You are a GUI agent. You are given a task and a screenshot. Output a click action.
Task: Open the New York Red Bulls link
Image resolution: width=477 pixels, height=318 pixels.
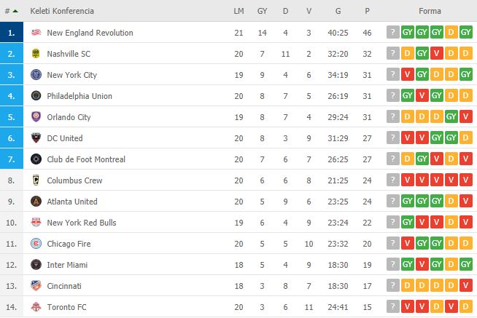[82, 223]
